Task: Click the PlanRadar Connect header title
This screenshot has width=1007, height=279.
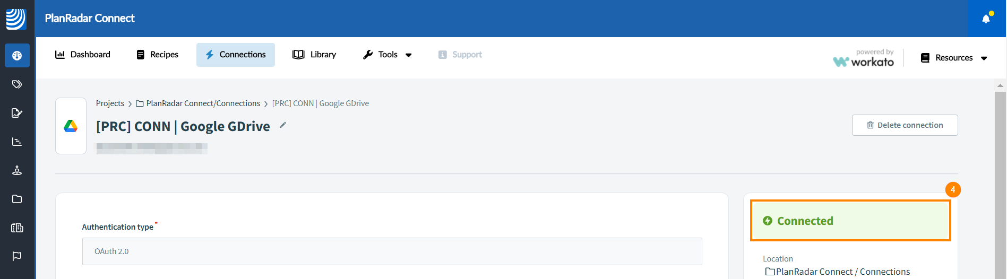Action: [x=90, y=19]
